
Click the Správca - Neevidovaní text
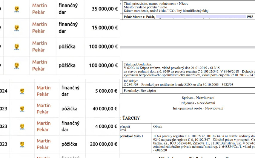(x=198, y=98)
